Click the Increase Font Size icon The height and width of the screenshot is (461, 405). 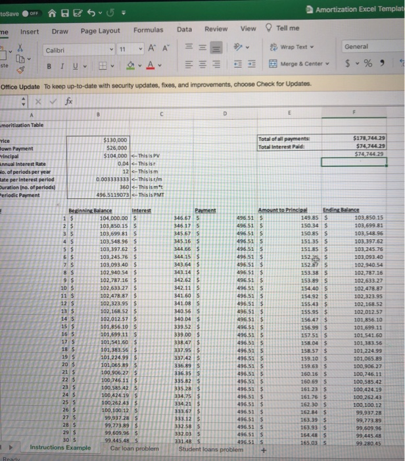(x=152, y=48)
